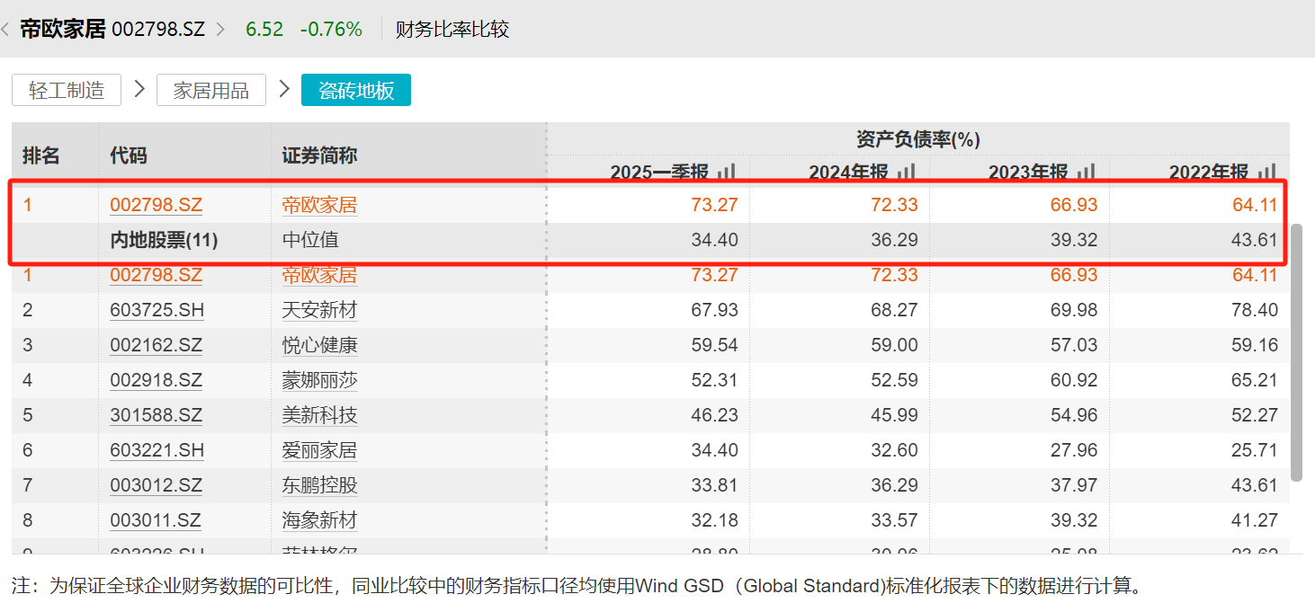Open stock code link 002162.SZ
Image resolution: width=1315 pixels, height=612 pixels.
156,345
